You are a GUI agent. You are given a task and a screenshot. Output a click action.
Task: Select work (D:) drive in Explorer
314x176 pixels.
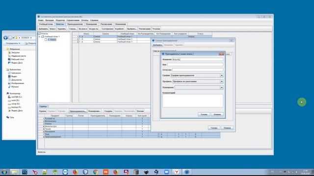pos(15,100)
